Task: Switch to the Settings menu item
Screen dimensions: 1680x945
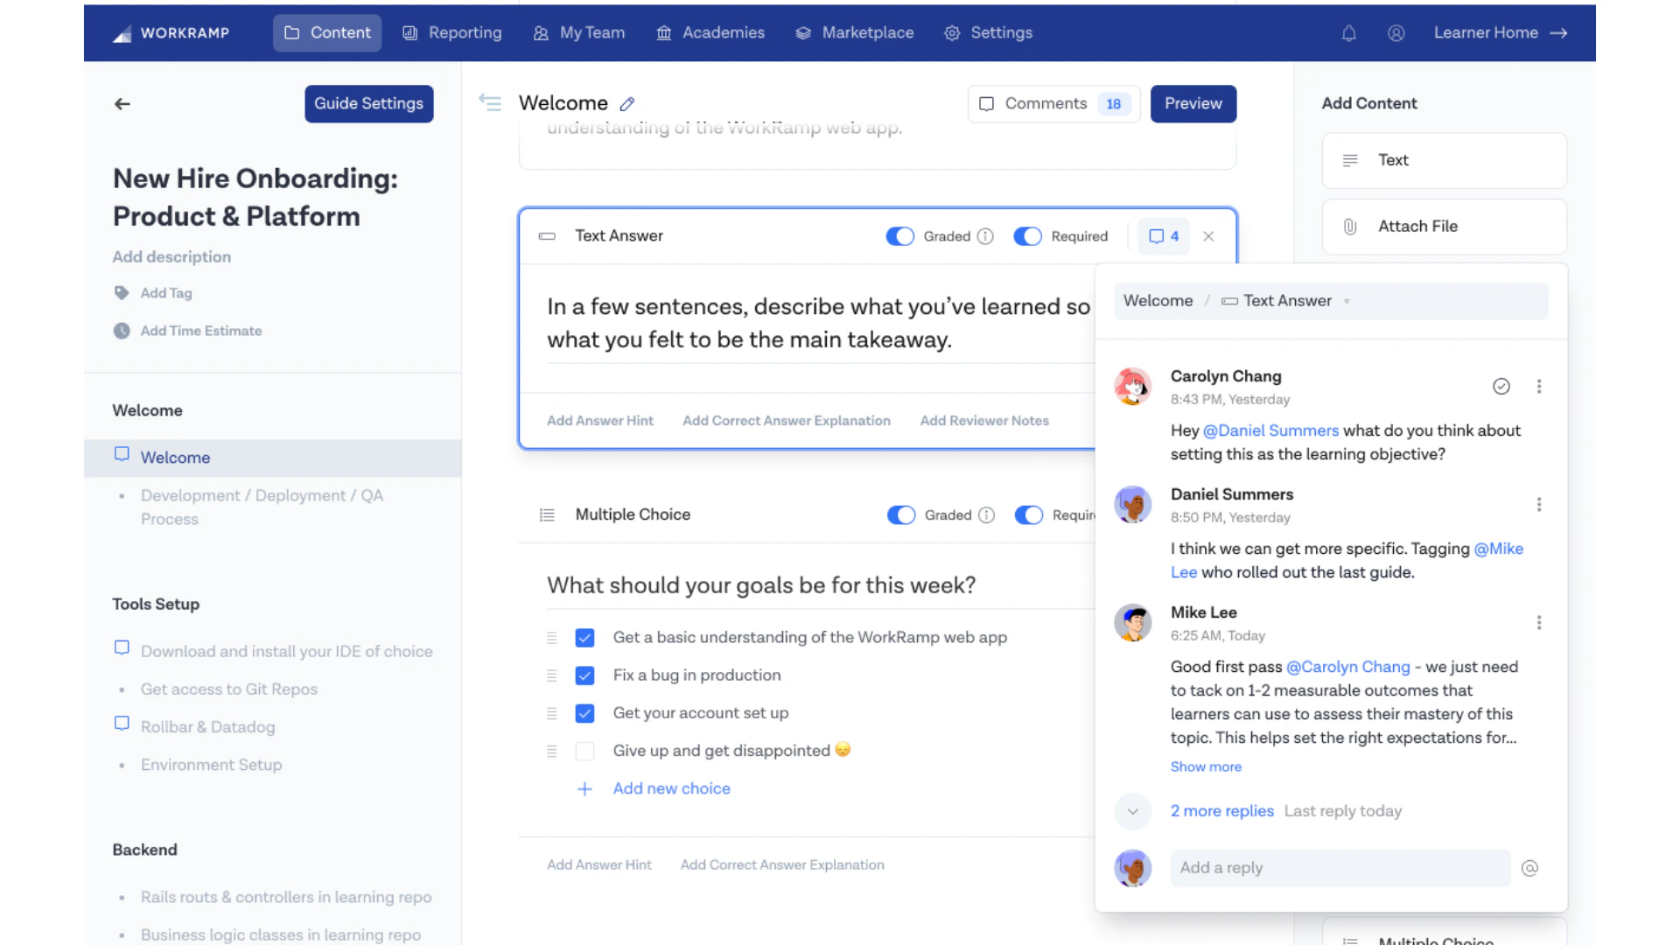Action: [989, 32]
